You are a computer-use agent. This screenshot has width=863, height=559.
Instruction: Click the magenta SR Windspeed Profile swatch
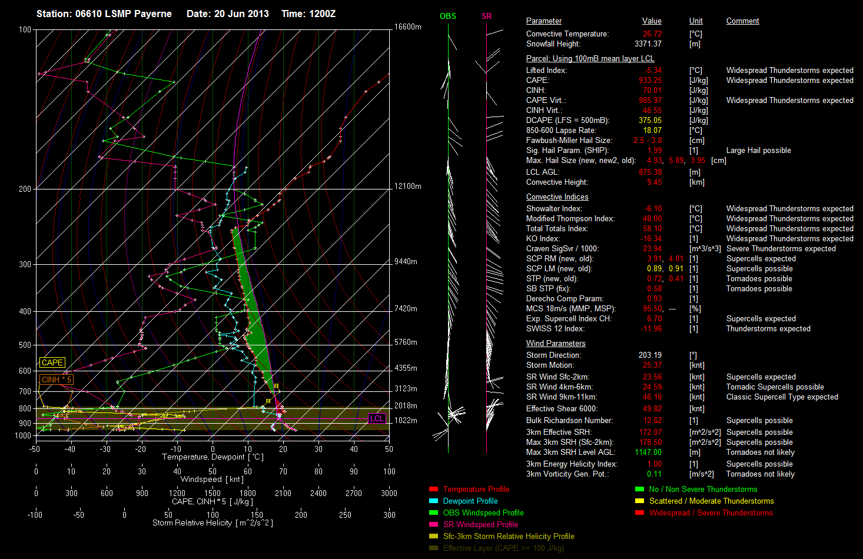click(434, 525)
